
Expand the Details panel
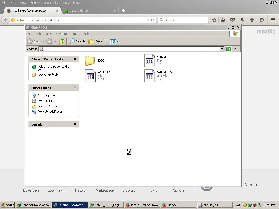[x=75, y=124]
